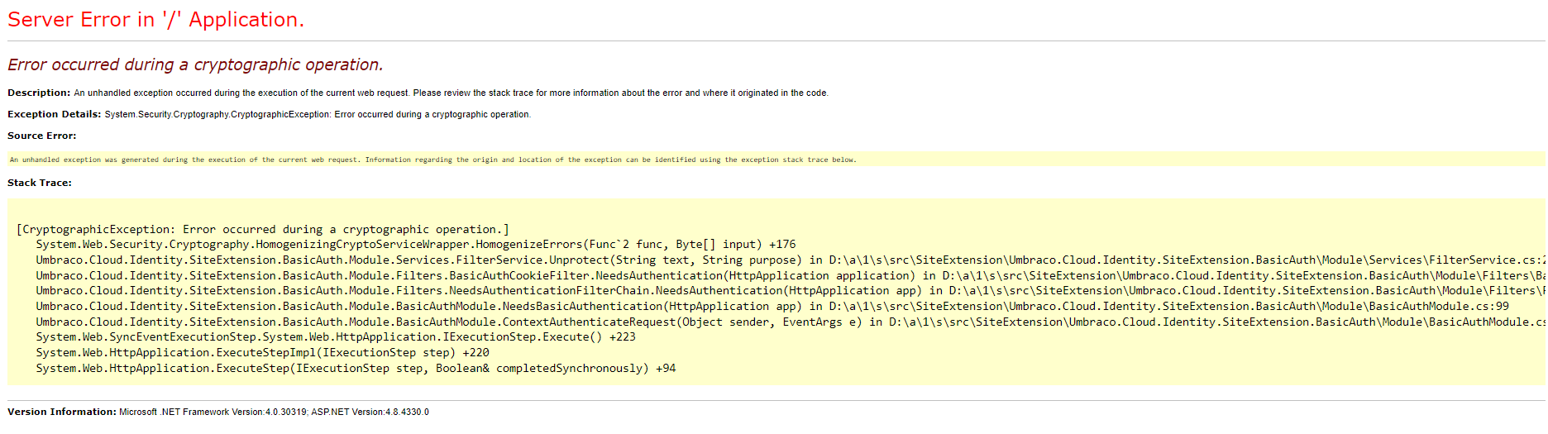Click the BasicAuthModule.ContextAuthenticateRequest stack line
This screenshot has height=434, width=1548.
click(790, 322)
